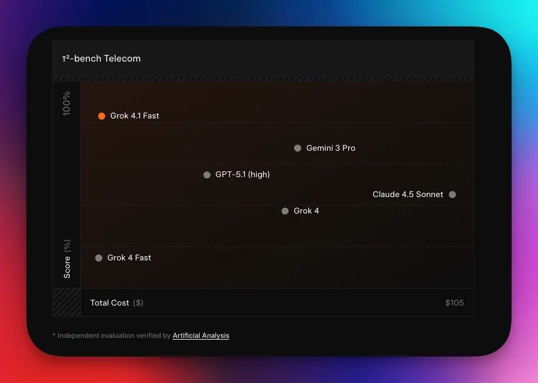The width and height of the screenshot is (538, 383).
Task: Select the Score (%) vertical axis label
Action: point(67,259)
